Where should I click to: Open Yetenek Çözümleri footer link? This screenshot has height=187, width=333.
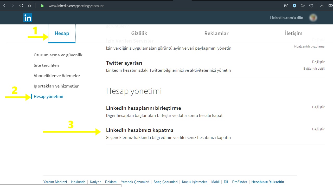(x=135, y=182)
